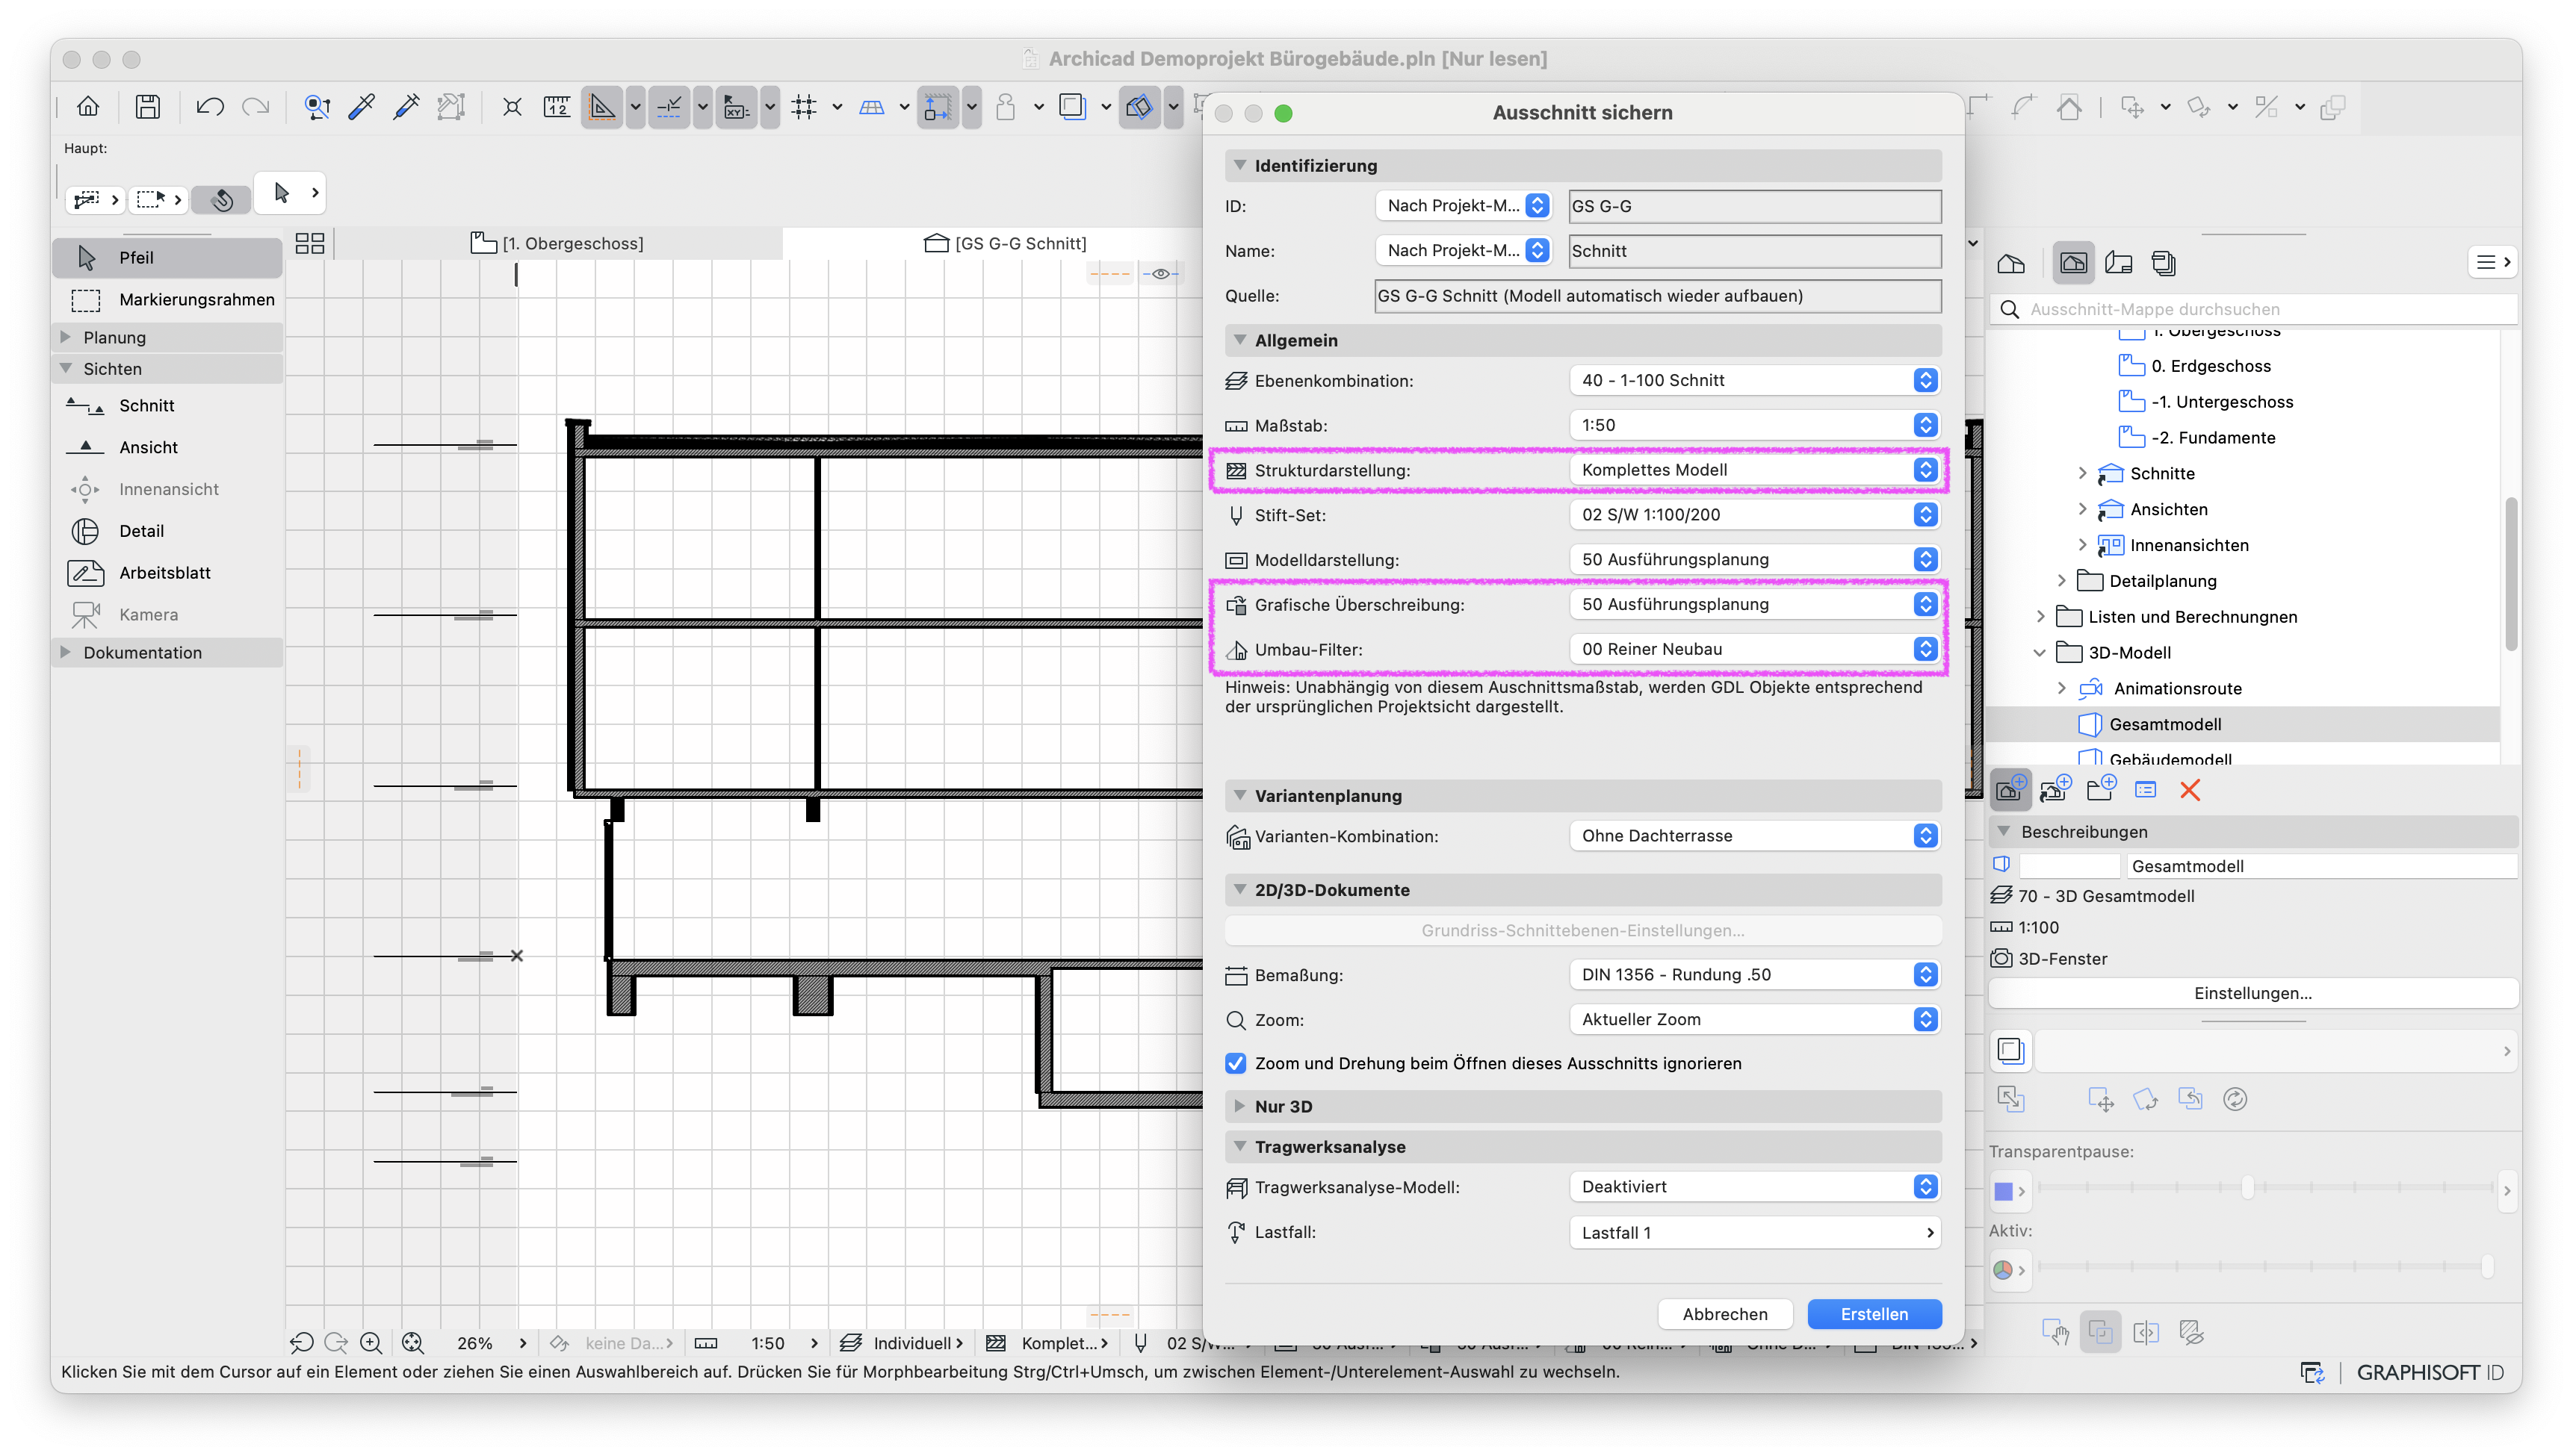
Task: Open the Umbau-Filter dropdown
Action: tap(1755, 649)
